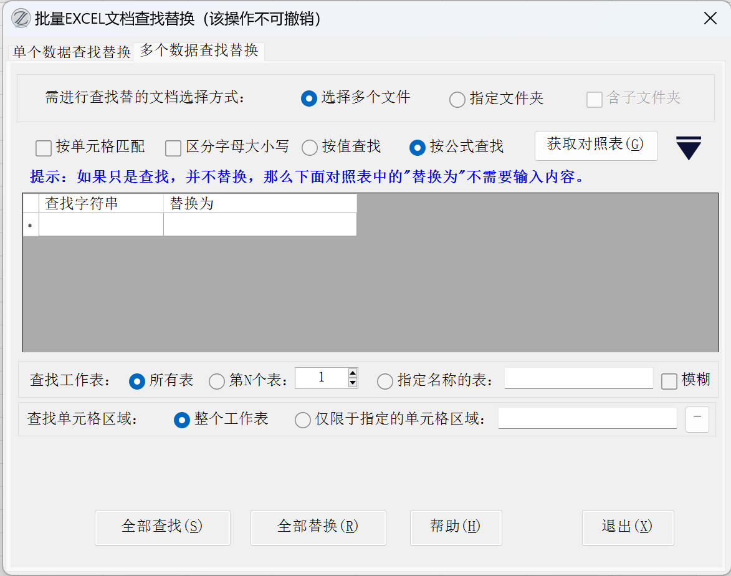Screen dimensions: 731x576
Task: Click the 指定名称的表 text input field
Action: click(x=578, y=378)
